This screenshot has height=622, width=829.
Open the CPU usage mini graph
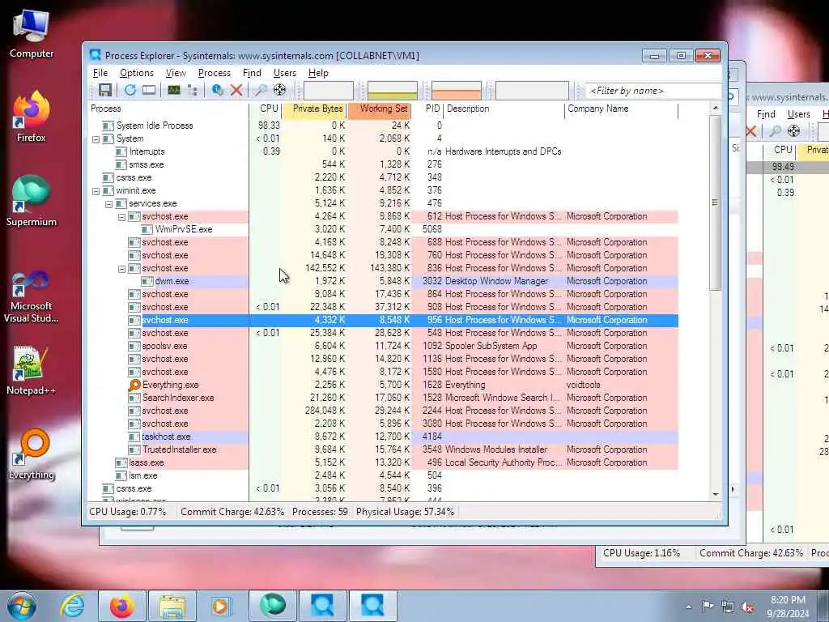329,91
